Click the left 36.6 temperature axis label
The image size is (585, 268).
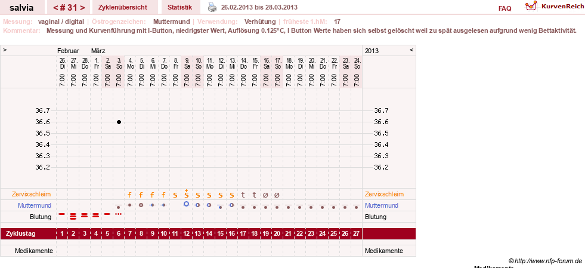click(x=42, y=122)
